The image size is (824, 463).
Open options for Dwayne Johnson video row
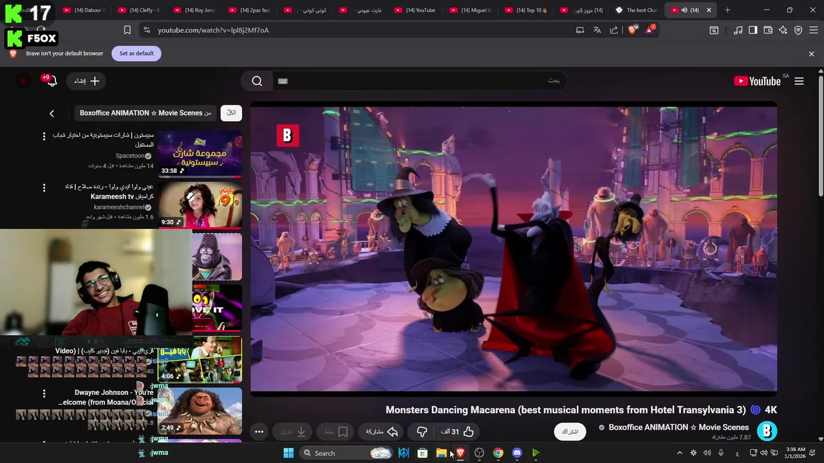point(44,394)
